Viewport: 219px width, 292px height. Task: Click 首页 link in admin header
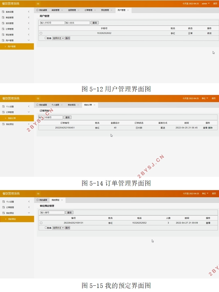pyautogui.click(x=215, y=3)
